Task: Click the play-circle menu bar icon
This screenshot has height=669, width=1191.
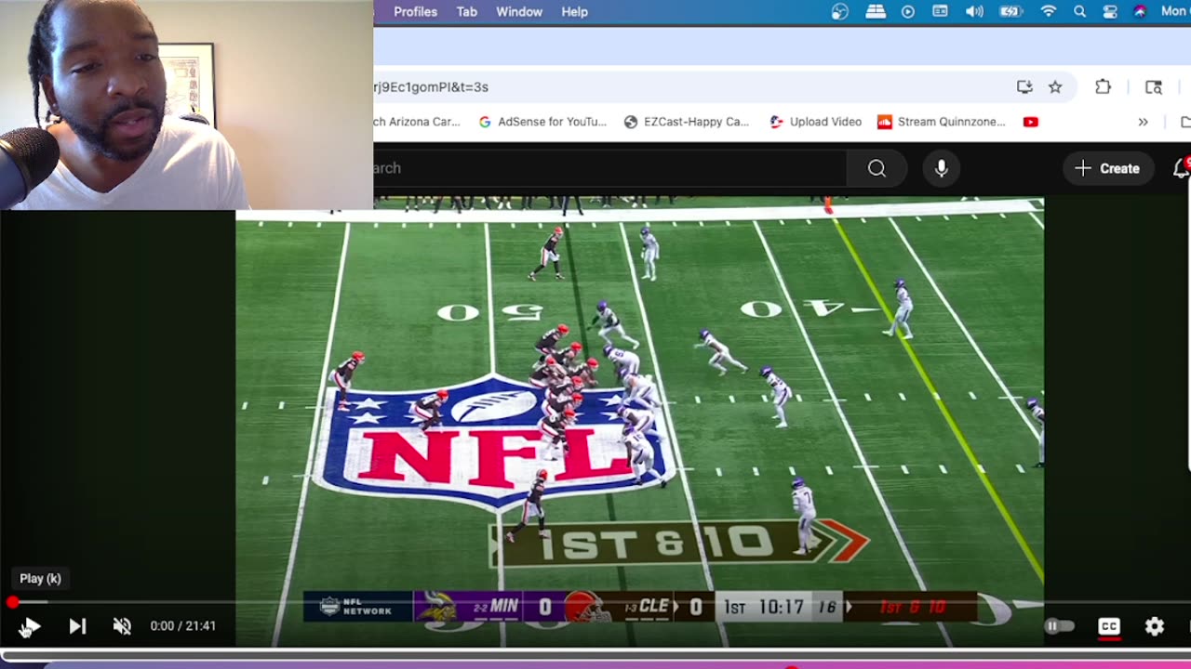Action: (x=908, y=12)
